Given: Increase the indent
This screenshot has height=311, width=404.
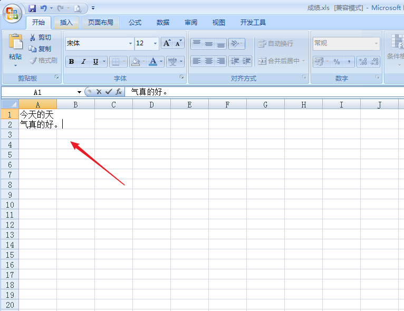Looking at the screenshot, I should (x=247, y=61).
